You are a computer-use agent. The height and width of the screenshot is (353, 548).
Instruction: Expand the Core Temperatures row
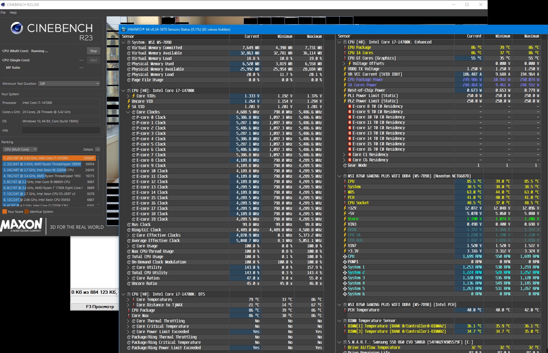pyautogui.click(x=128, y=300)
